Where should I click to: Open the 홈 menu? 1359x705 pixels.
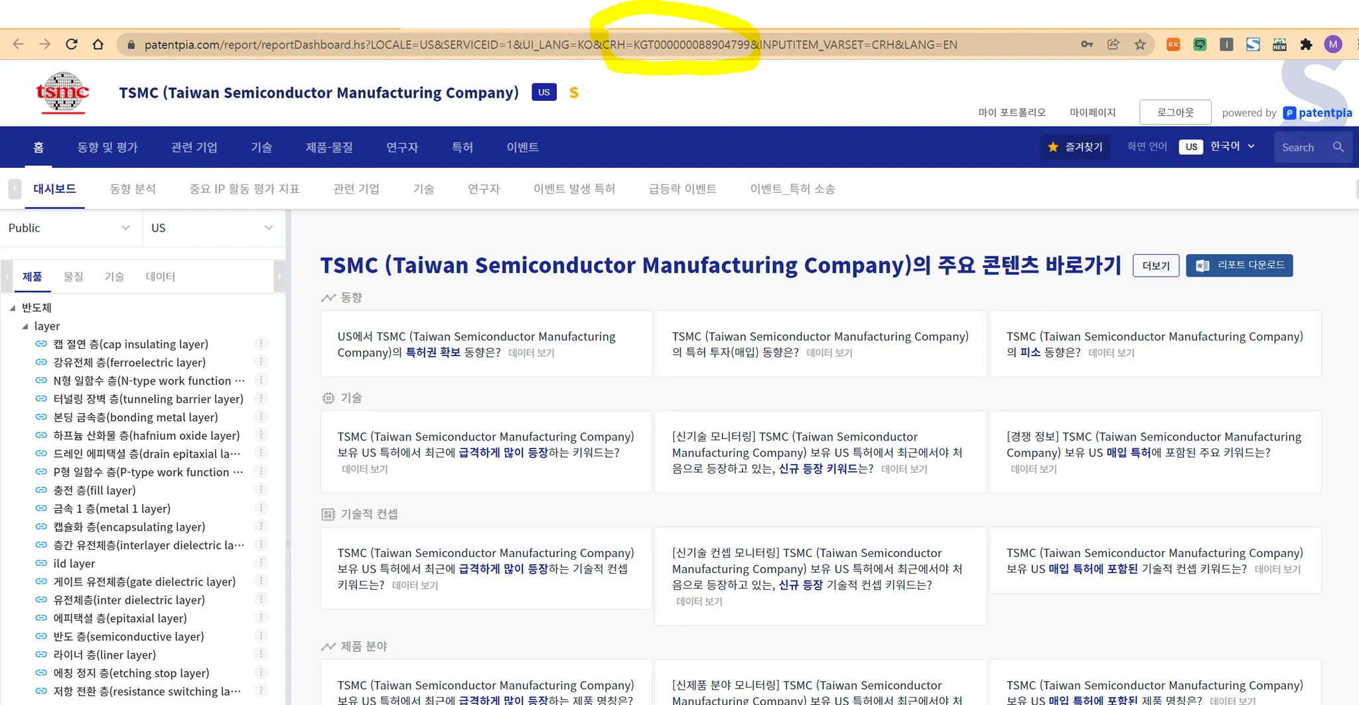coord(38,147)
